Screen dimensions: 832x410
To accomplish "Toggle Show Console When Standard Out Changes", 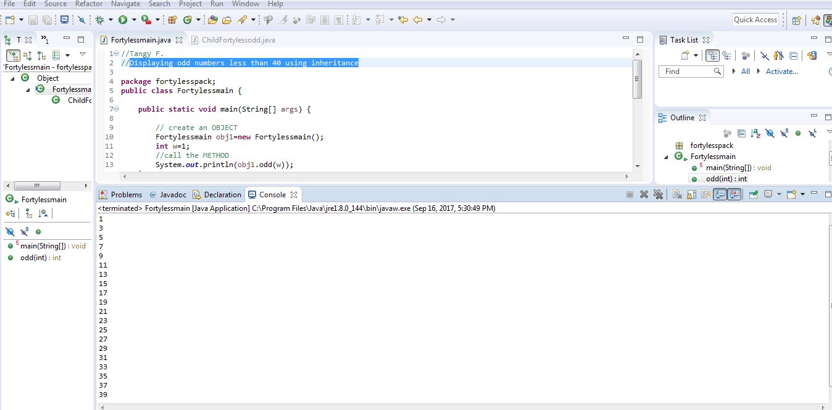I will pyautogui.click(x=721, y=194).
